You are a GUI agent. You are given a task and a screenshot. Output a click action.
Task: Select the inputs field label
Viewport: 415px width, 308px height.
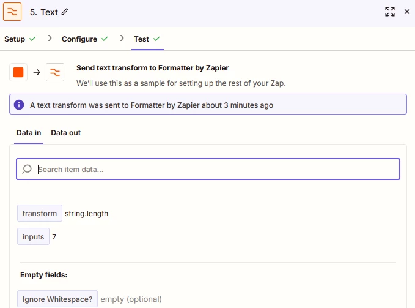pyautogui.click(x=34, y=236)
